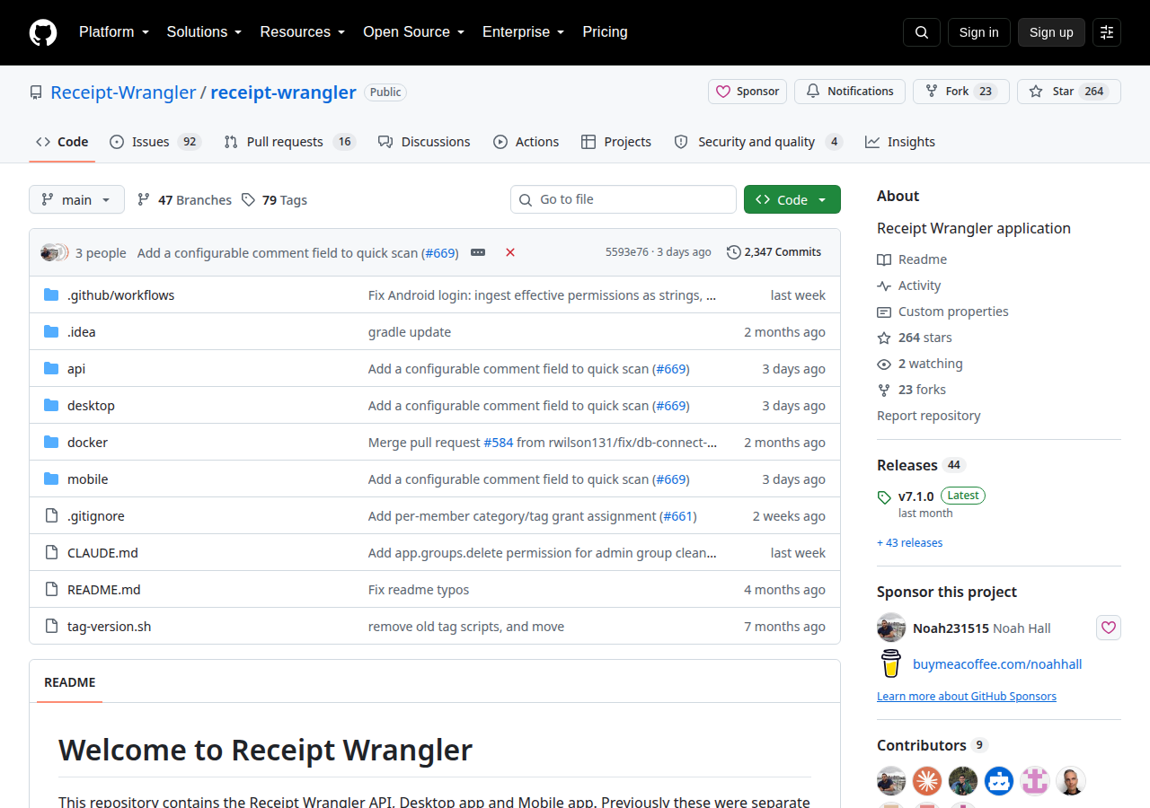
Task: Open the 79 Tags link
Action: [x=274, y=200]
